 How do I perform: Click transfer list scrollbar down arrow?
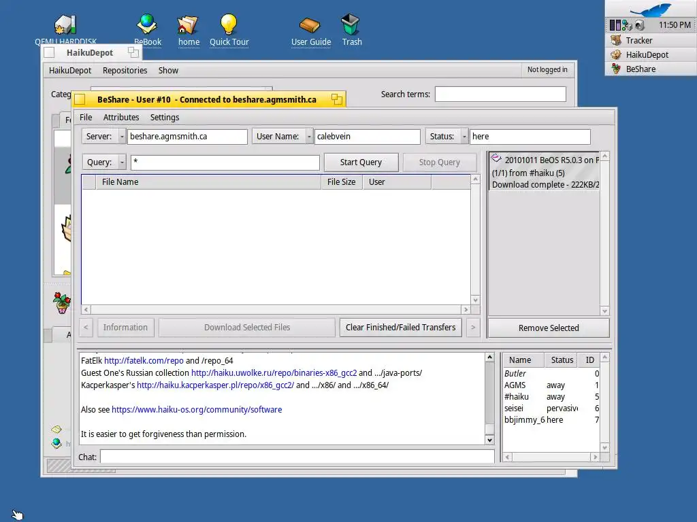604,311
